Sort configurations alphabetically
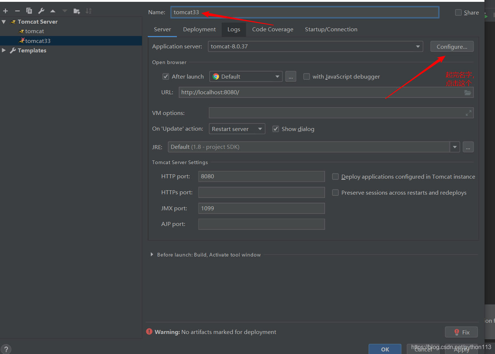The height and width of the screenshot is (354, 495). click(88, 11)
